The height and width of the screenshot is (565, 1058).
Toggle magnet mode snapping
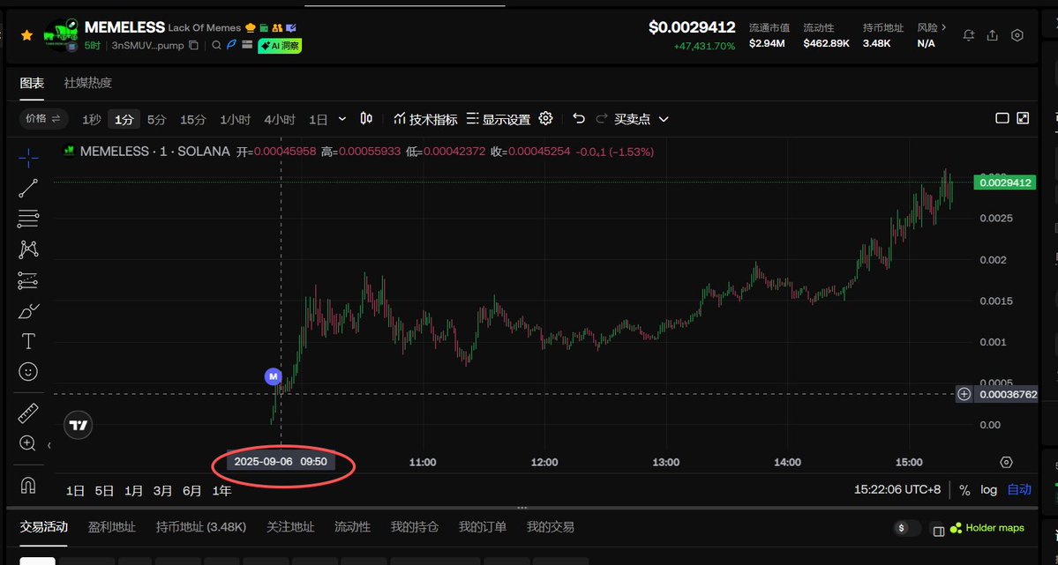click(x=28, y=486)
